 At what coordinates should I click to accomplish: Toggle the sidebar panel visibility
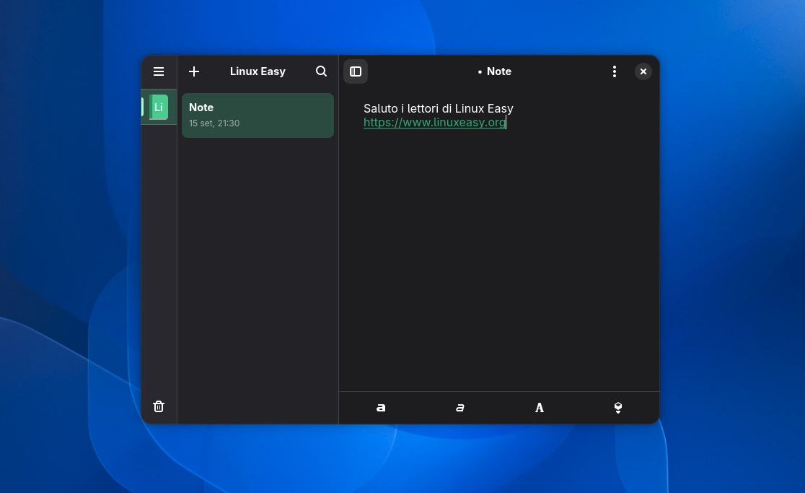[356, 71]
